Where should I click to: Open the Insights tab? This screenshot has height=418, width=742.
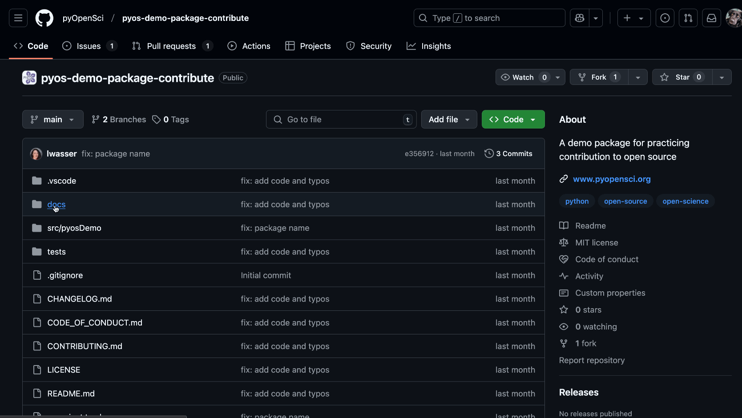[429, 46]
